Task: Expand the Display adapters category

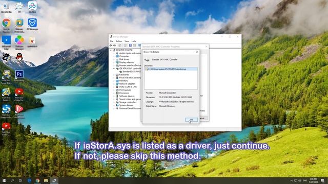Action: click(x=114, y=62)
